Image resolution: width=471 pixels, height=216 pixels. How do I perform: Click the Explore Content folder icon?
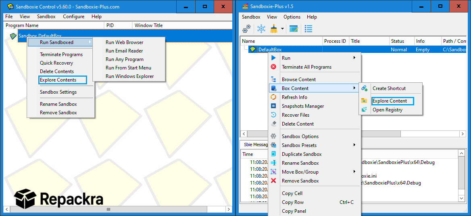[365, 101]
